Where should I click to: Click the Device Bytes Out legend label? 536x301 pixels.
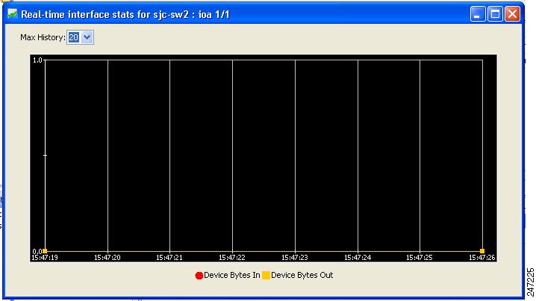coord(302,275)
